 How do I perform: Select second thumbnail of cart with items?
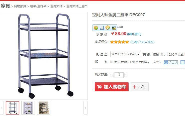point(28,108)
